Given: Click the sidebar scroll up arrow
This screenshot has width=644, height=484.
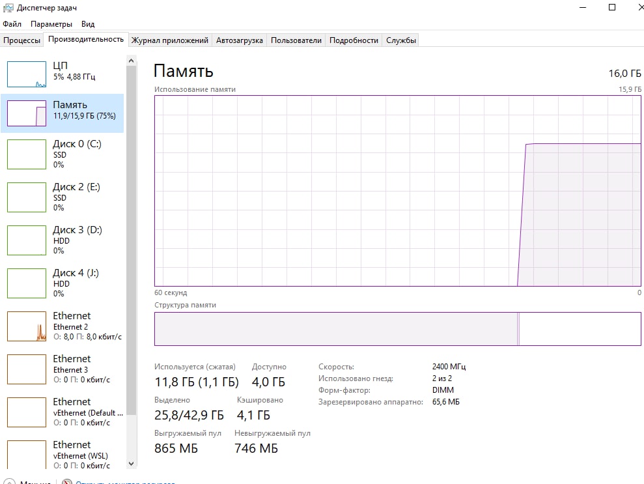Looking at the screenshot, I should [131, 61].
